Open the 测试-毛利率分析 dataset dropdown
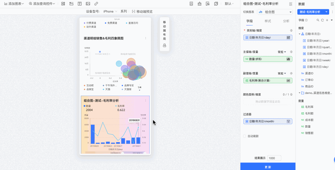Screen dimensions: 335x170 [313, 12]
